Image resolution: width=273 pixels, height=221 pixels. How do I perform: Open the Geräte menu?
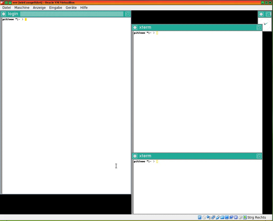pyautogui.click(x=71, y=7)
